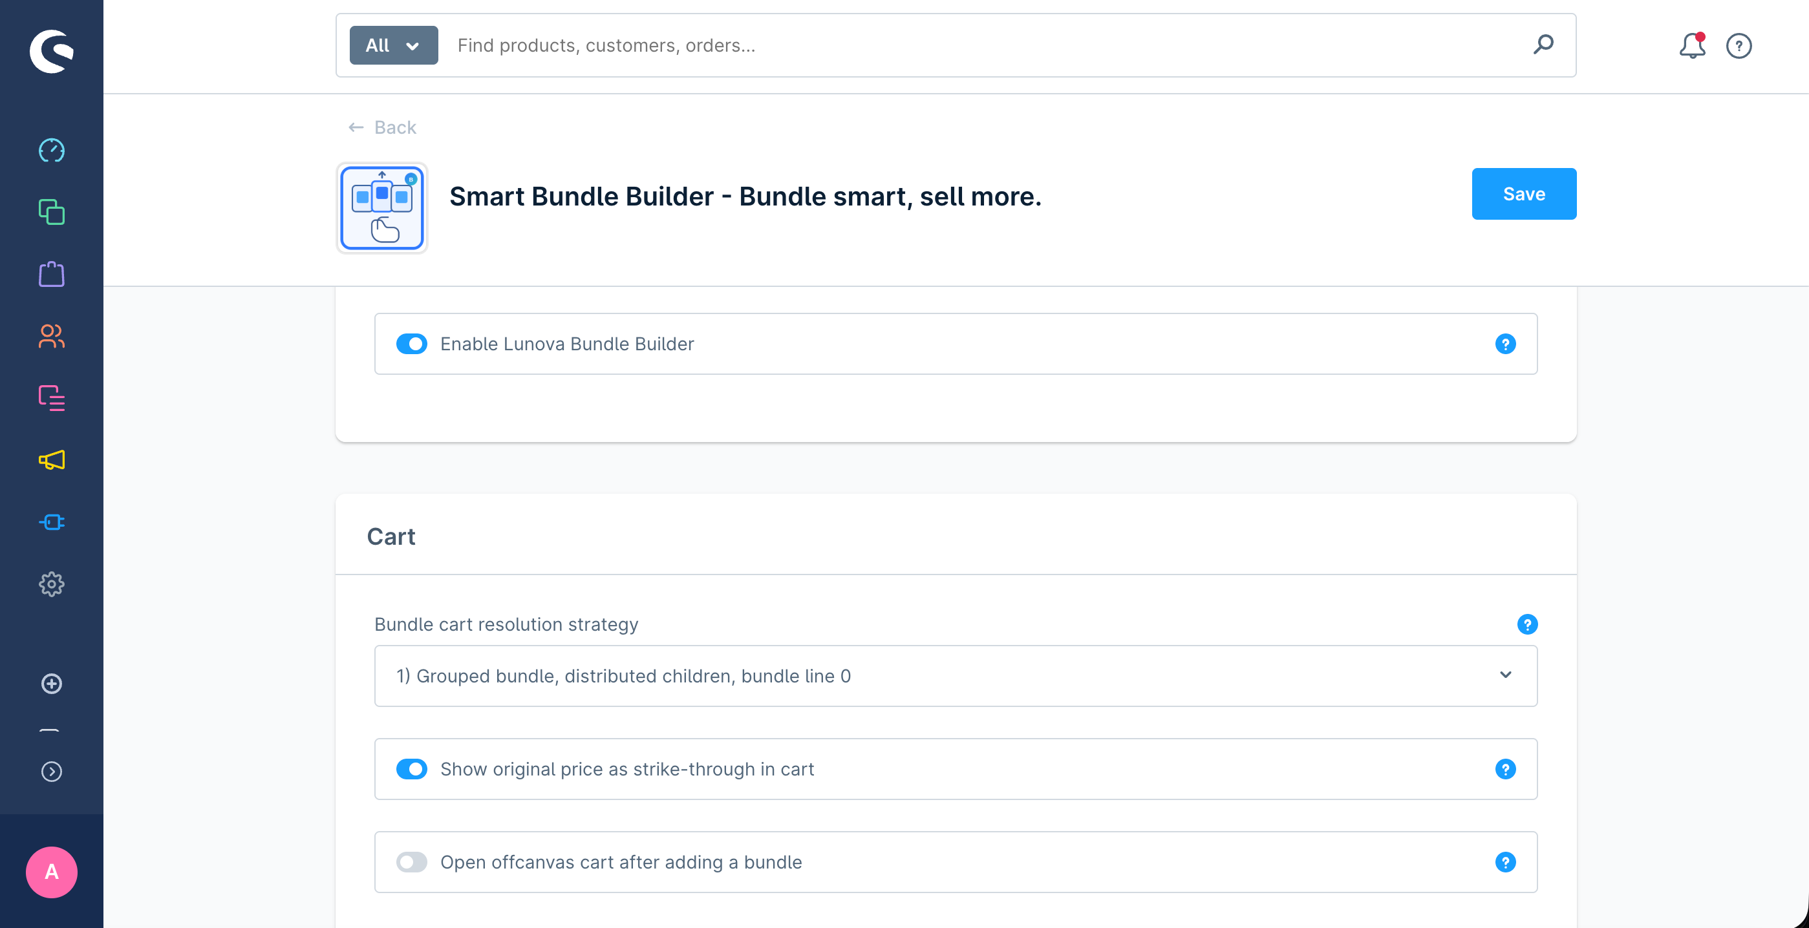This screenshot has height=928, width=1809.
Task: Enable opening offcanvas cart after adding a bundle
Action: tap(412, 862)
